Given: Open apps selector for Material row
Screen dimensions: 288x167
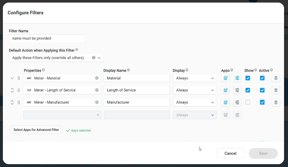Looking at the screenshot, I should point(226,78).
